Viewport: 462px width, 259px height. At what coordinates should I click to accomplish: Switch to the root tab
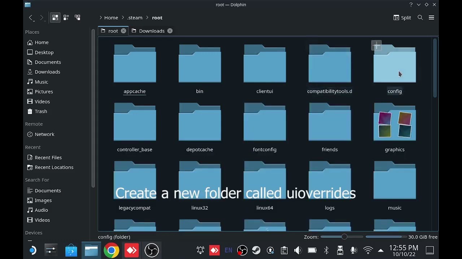(113, 31)
